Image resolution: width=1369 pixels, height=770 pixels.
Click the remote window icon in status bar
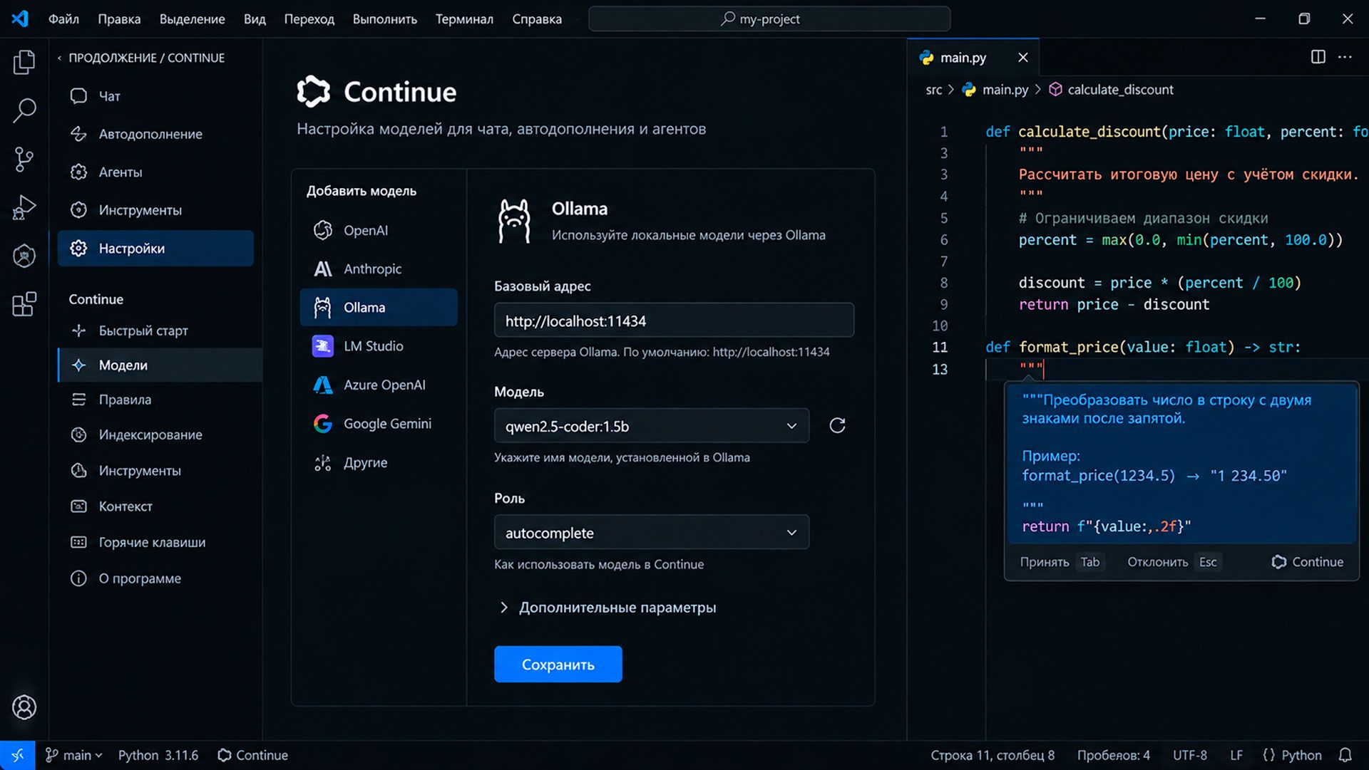[17, 755]
